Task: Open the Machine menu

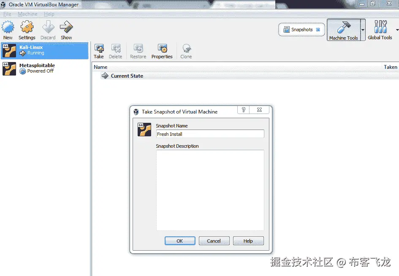Action: 27,14
